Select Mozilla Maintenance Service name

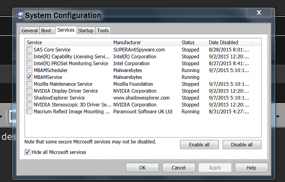pyautogui.click(x=63, y=84)
